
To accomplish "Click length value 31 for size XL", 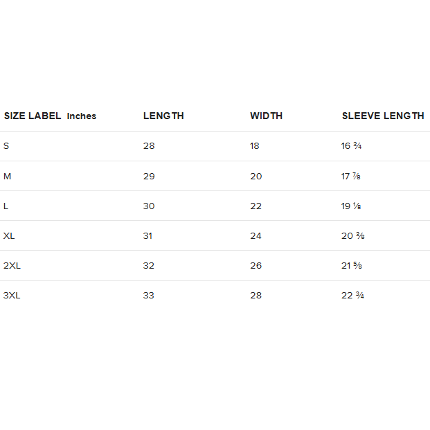I will pyautogui.click(x=147, y=235).
